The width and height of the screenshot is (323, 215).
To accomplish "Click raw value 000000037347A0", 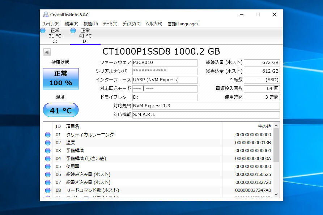I will click(253, 190).
